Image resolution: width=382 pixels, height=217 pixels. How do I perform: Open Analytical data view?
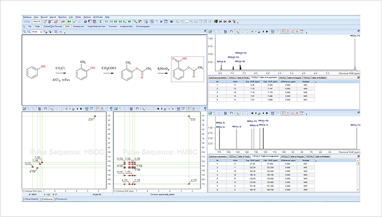pyautogui.click(x=126, y=26)
